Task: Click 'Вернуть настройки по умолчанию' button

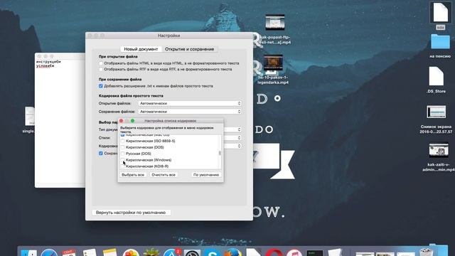Action: [x=131, y=213]
